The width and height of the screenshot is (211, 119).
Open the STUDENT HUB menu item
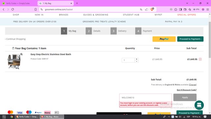[x=131, y=15]
